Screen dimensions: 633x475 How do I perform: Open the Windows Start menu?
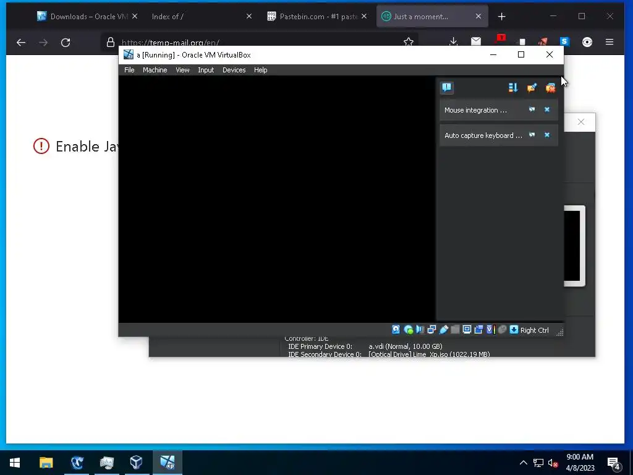click(x=15, y=463)
